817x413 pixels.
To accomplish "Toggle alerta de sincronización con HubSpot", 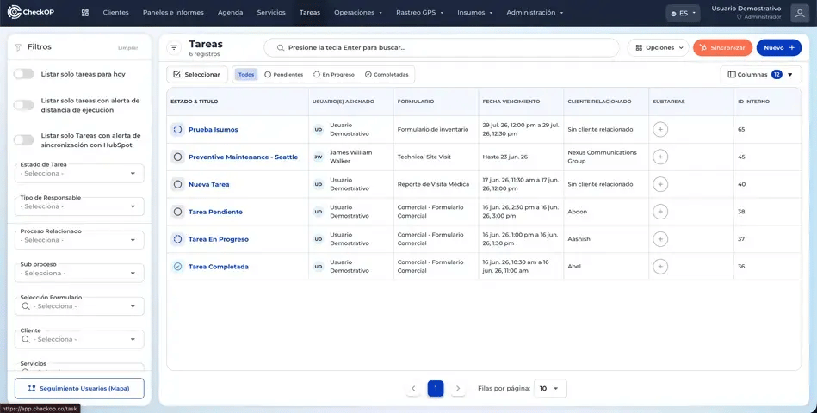I will pos(24,140).
